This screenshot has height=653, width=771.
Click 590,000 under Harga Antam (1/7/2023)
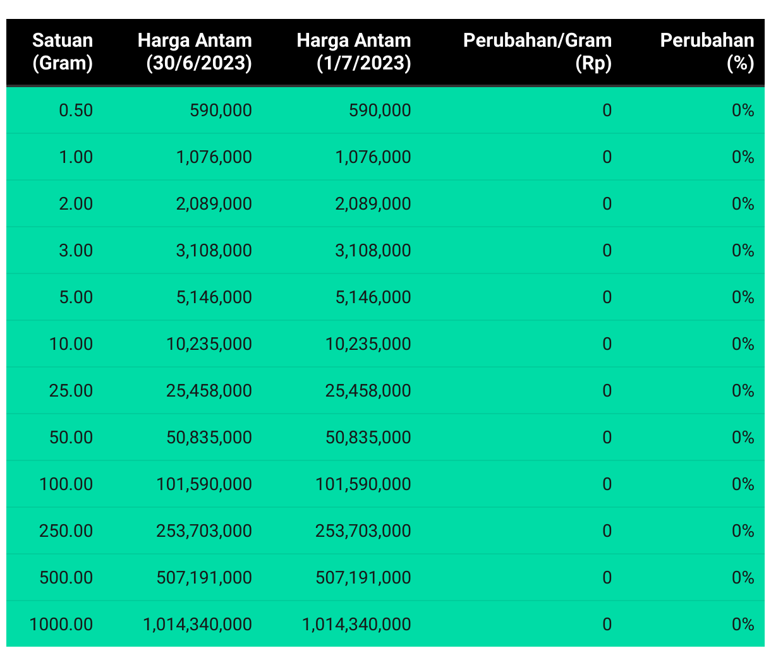(380, 111)
